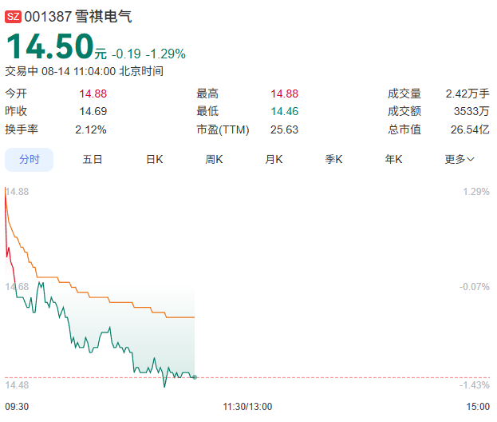Click the green endpoint dot on price line
497x422 pixels.
[x=195, y=377]
